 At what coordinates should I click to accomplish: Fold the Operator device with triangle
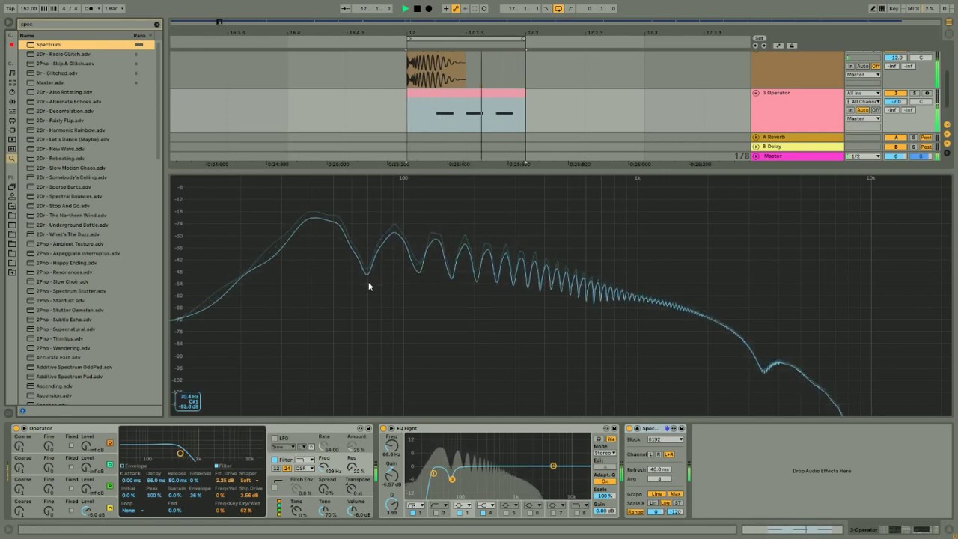[x=24, y=428]
